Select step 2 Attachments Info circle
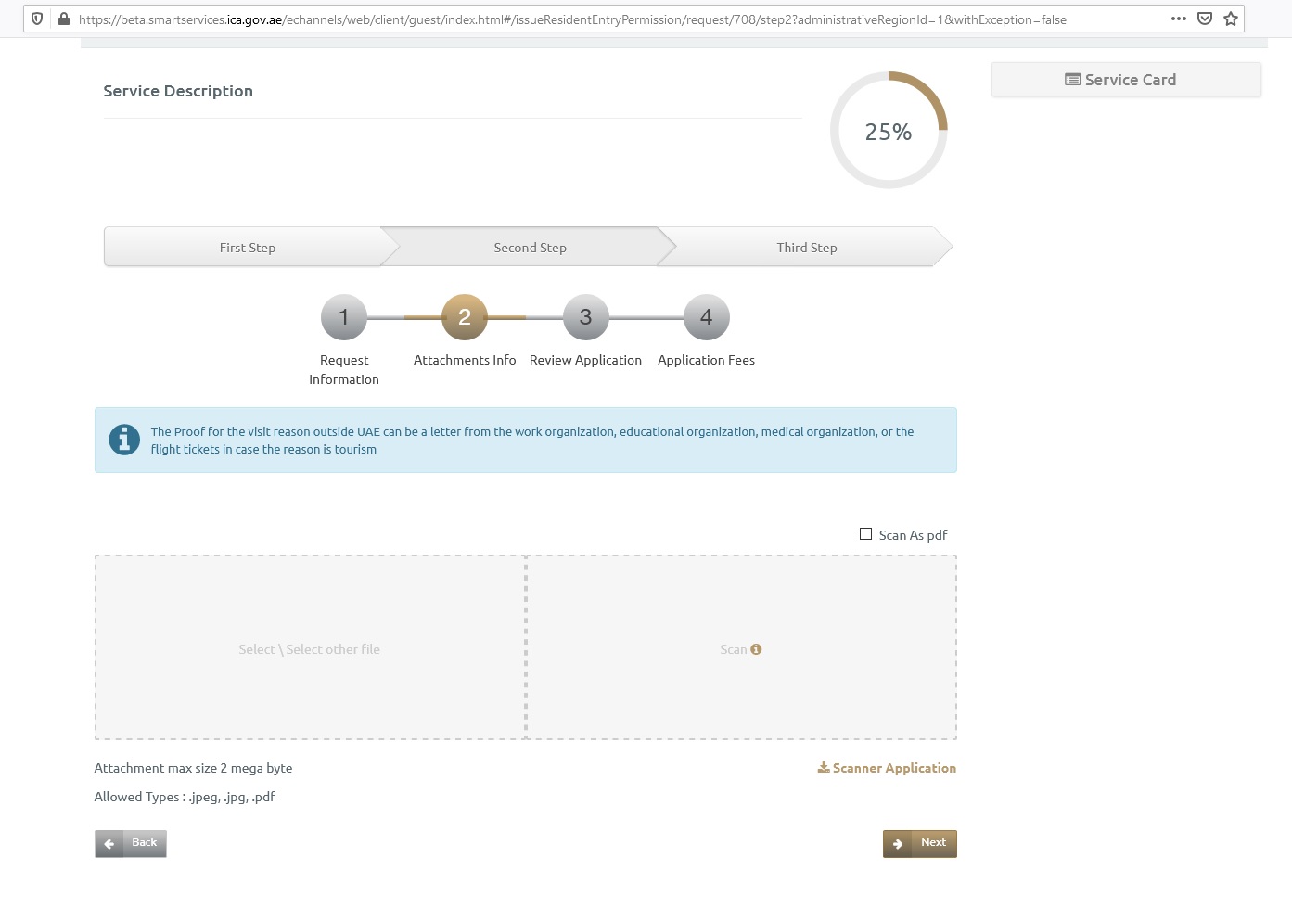Viewport: 1292px width, 921px height. [x=465, y=316]
